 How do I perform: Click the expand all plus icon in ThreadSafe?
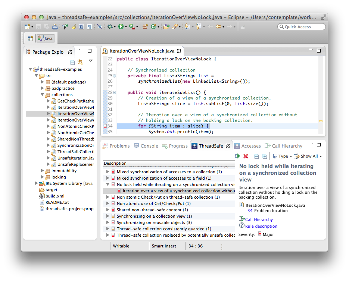(x=264, y=157)
